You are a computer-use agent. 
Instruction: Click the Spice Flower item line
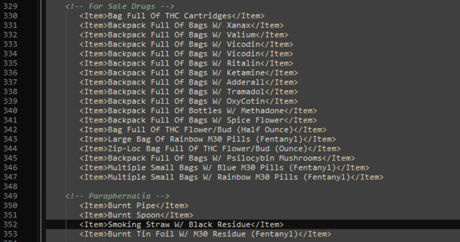pos(198,120)
